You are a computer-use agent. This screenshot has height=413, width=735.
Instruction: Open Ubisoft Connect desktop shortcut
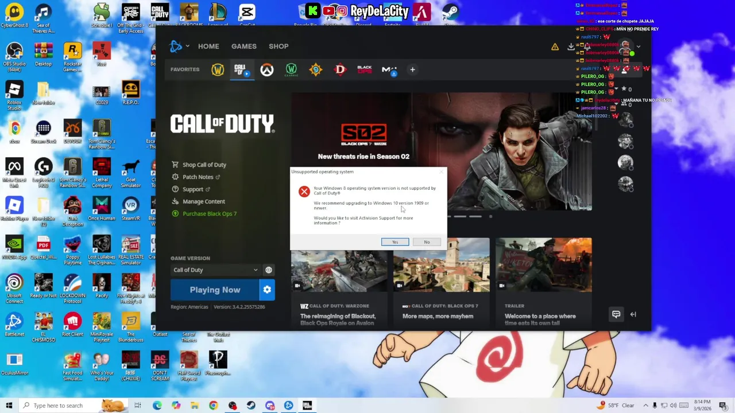(14, 289)
